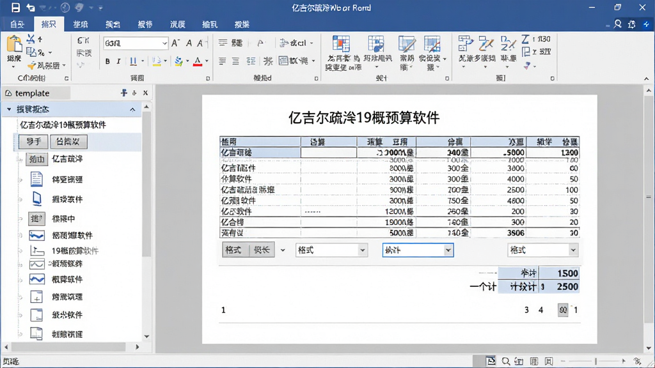This screenshot has width=655, height=368.
Task: Click the first view mode icon in status bar
Action: 491,361
